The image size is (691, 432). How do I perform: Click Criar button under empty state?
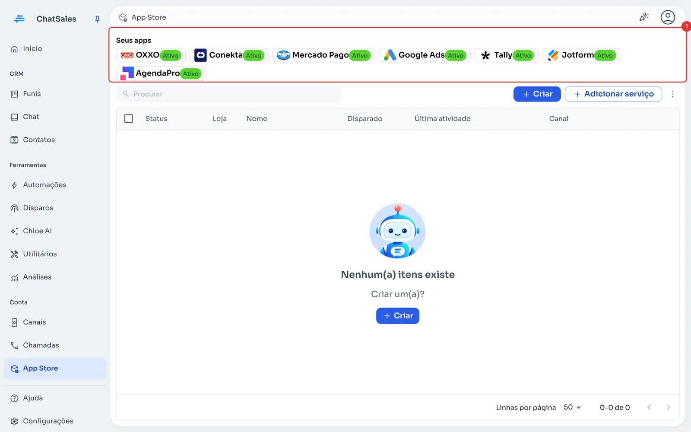[x=398, y=316]
